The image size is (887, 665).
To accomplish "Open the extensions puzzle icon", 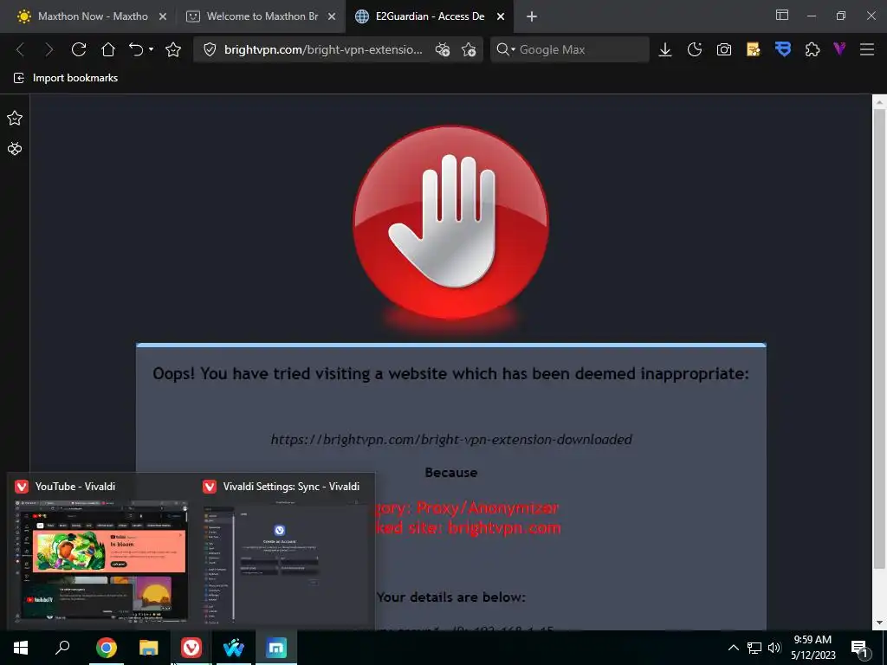I will click(x=813, y=49).
